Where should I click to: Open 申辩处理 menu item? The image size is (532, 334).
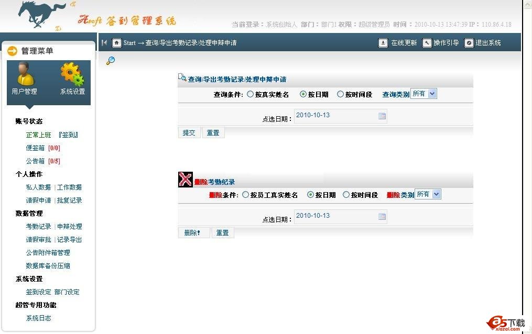pos(69,227)
